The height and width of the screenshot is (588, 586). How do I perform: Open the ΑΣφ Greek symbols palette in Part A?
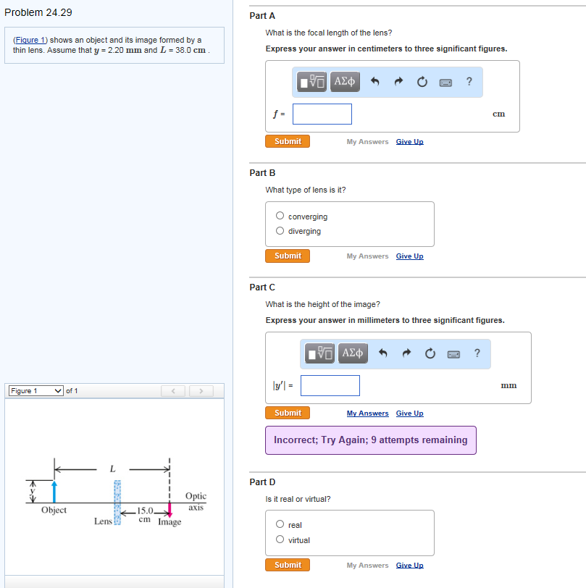tap(345, 82)
